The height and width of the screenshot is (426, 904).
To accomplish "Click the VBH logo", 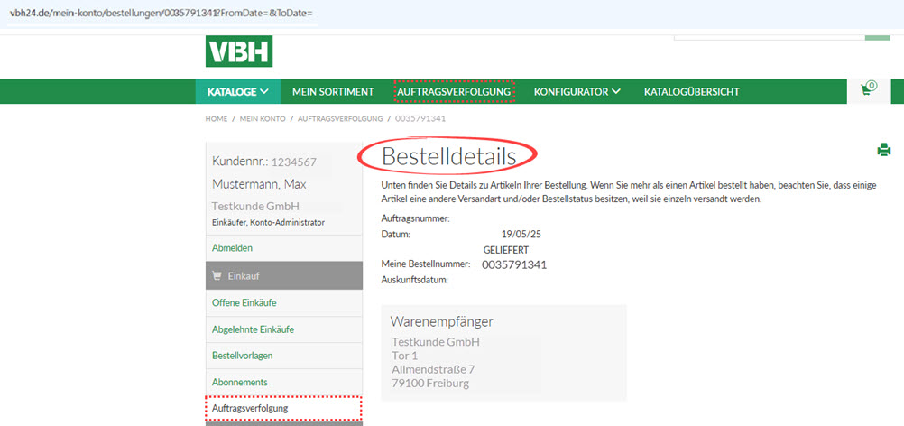I will click(x=239, y=51).
